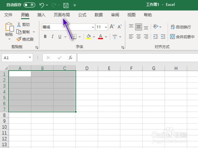Click the Undo arrow icon
The width and height of the screenshot is (198, 148).
point(42,5)
